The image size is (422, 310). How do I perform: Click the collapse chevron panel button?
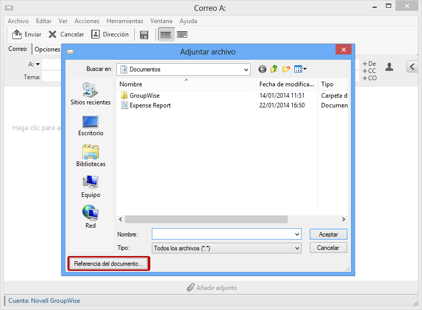pyautogui.click(x=412, y=66)
